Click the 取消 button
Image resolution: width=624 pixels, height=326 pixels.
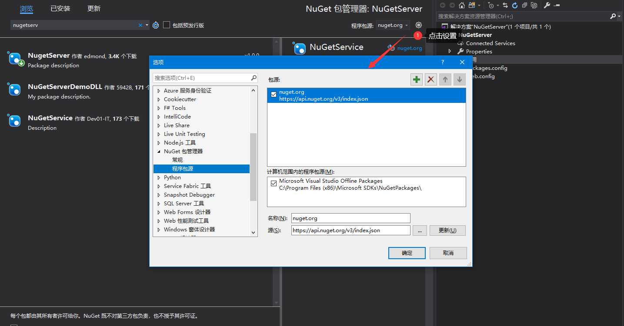448,253
